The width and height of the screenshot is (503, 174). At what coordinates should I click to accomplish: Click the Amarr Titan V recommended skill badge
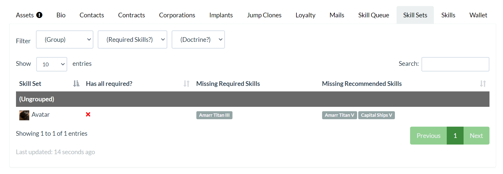point(339,115)
